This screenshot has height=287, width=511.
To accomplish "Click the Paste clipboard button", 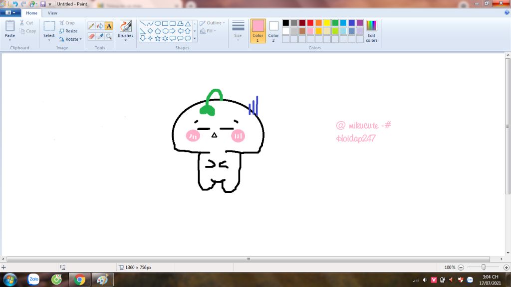I will point(10,28).
